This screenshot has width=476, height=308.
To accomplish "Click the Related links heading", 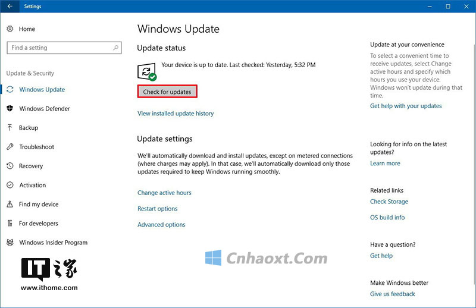I will click(386, 190).
